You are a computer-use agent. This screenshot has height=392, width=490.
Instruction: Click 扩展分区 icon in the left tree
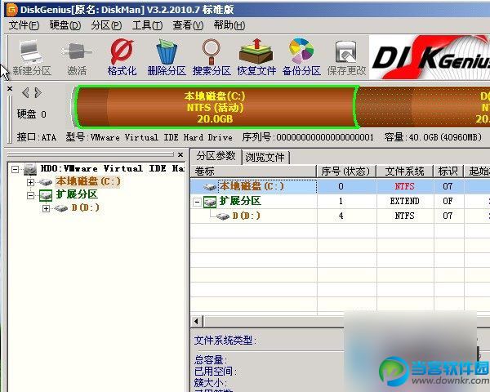click(46, 195)
